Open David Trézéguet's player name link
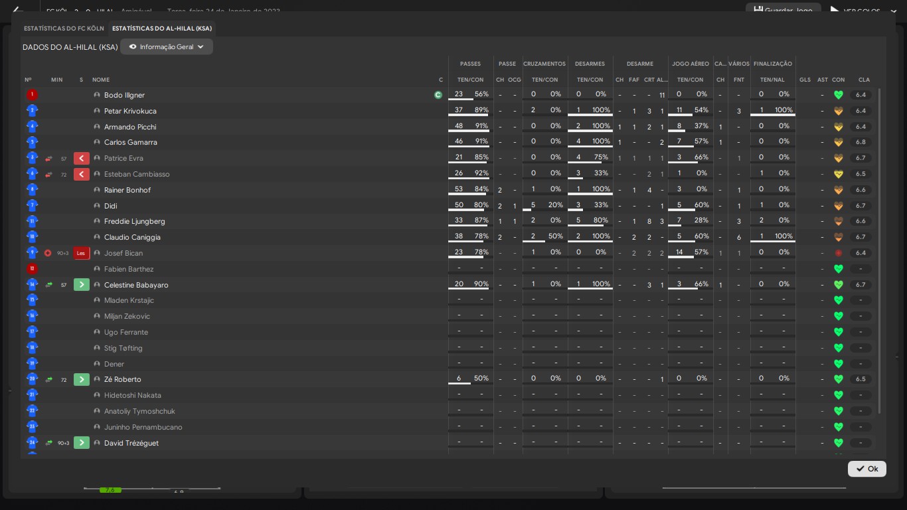Screen dimensions: 907x510 [x=131, y=443]
